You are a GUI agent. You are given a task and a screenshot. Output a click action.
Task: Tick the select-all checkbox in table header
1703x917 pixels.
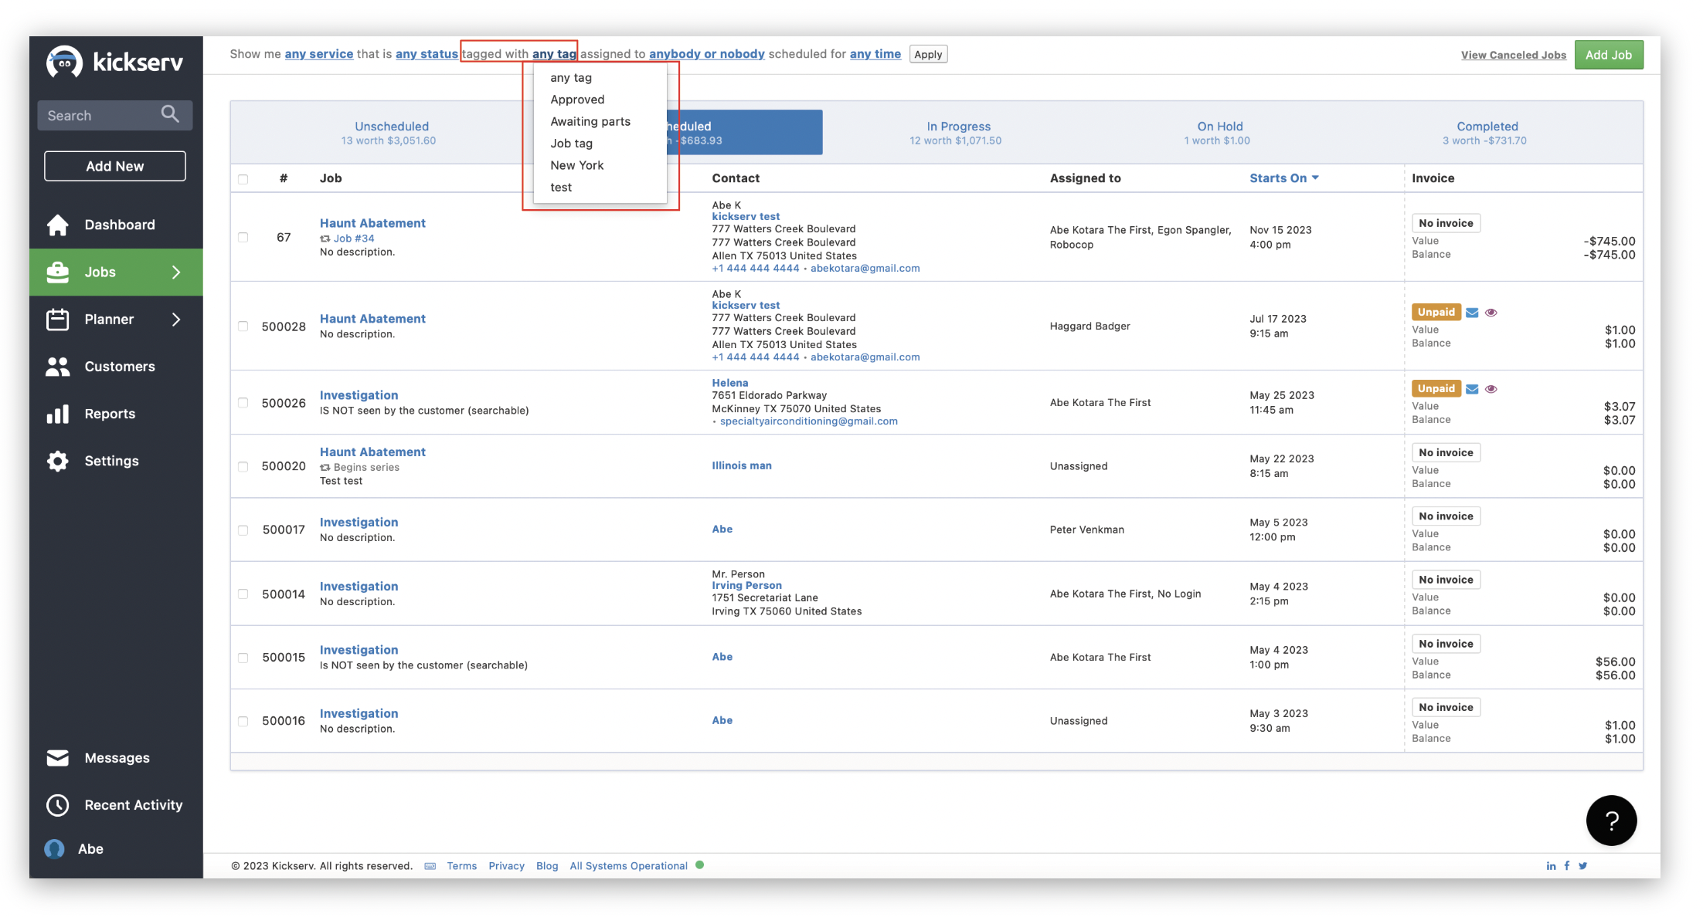pyautogui.click(x=243, y=179)
